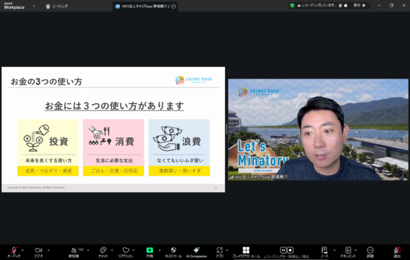410x260 pixels.
Task: Click the red Leave meeting button
Action: pyautogui.click(x=397, y=250)
